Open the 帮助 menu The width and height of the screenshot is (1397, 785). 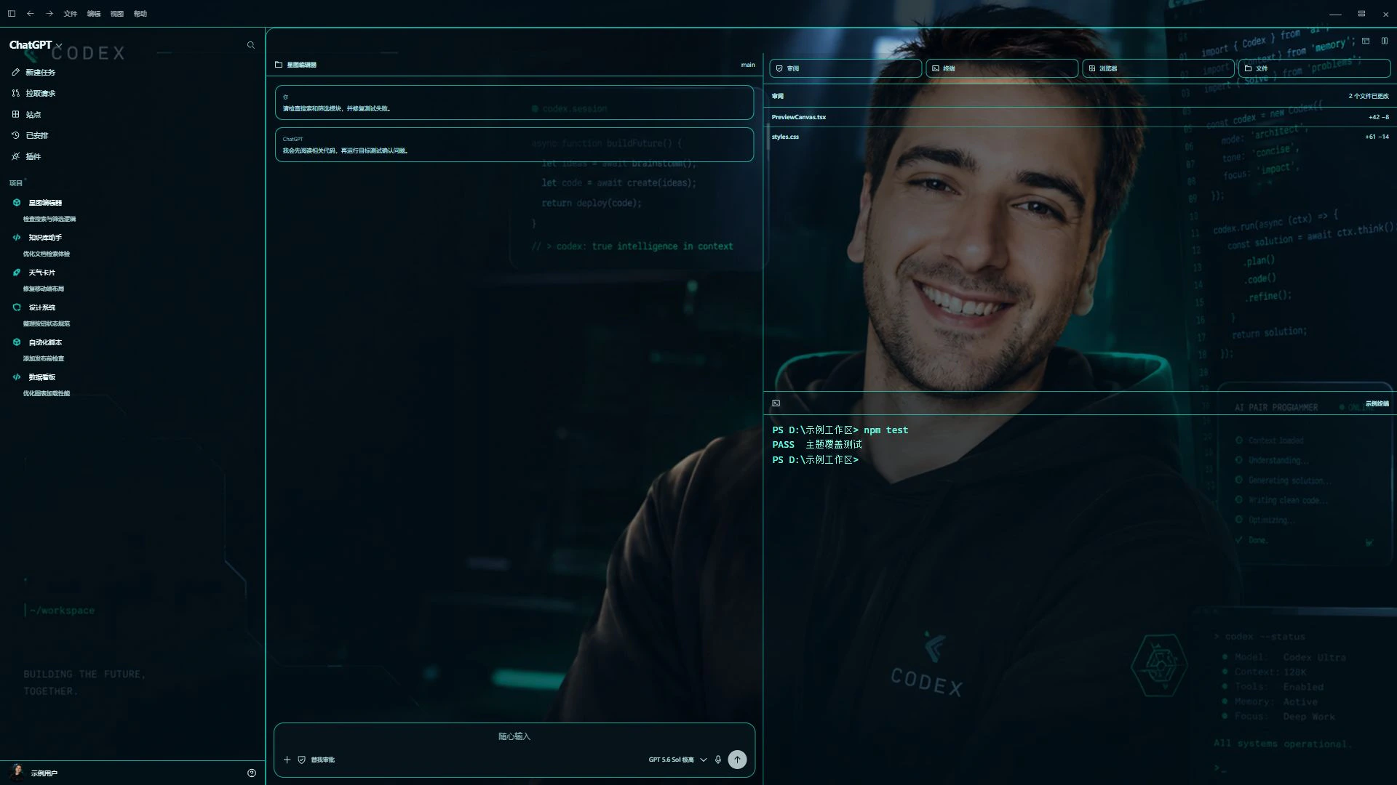[x=140, y=14]
